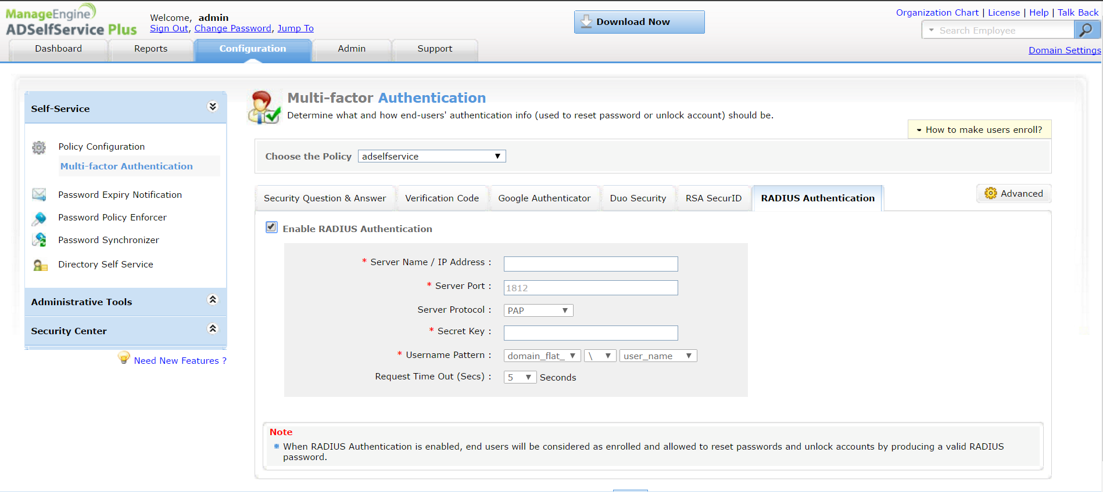Open the user_name pattern dropdown

(658, 356)
